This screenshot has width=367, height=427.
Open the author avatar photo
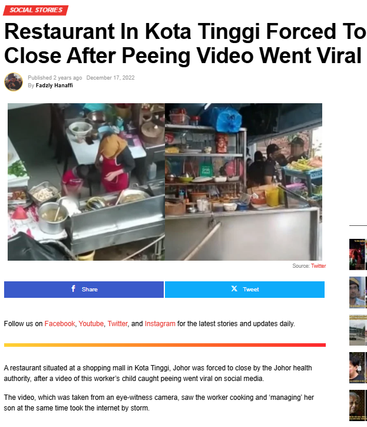pyautogui.click(x=14, y=82)
